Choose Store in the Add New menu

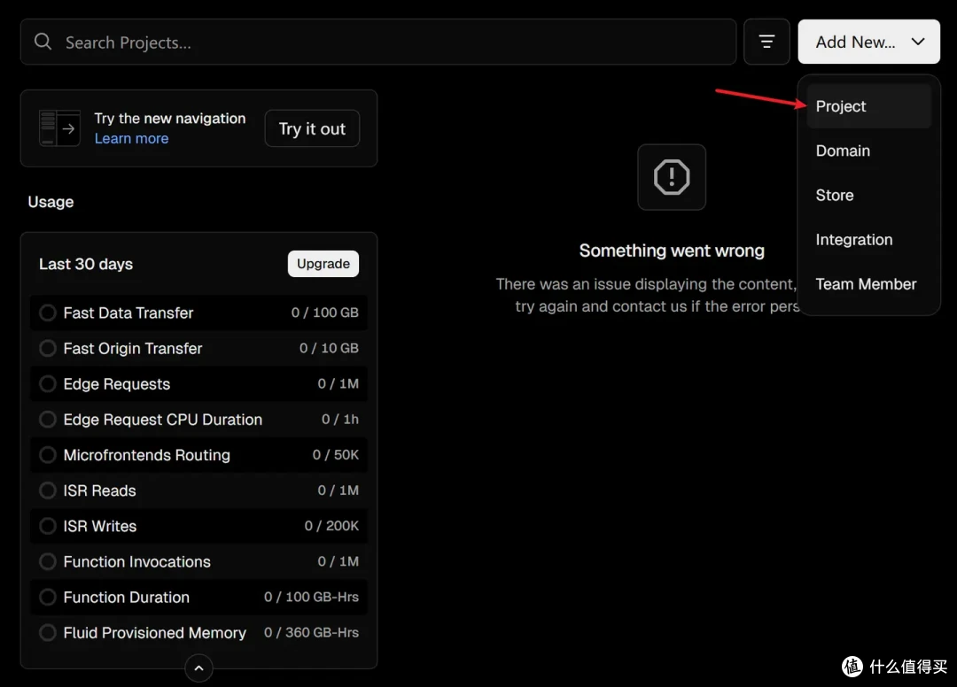point(868,195)
